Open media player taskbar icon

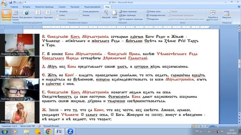pyautogui.click(x=15, y=132)
